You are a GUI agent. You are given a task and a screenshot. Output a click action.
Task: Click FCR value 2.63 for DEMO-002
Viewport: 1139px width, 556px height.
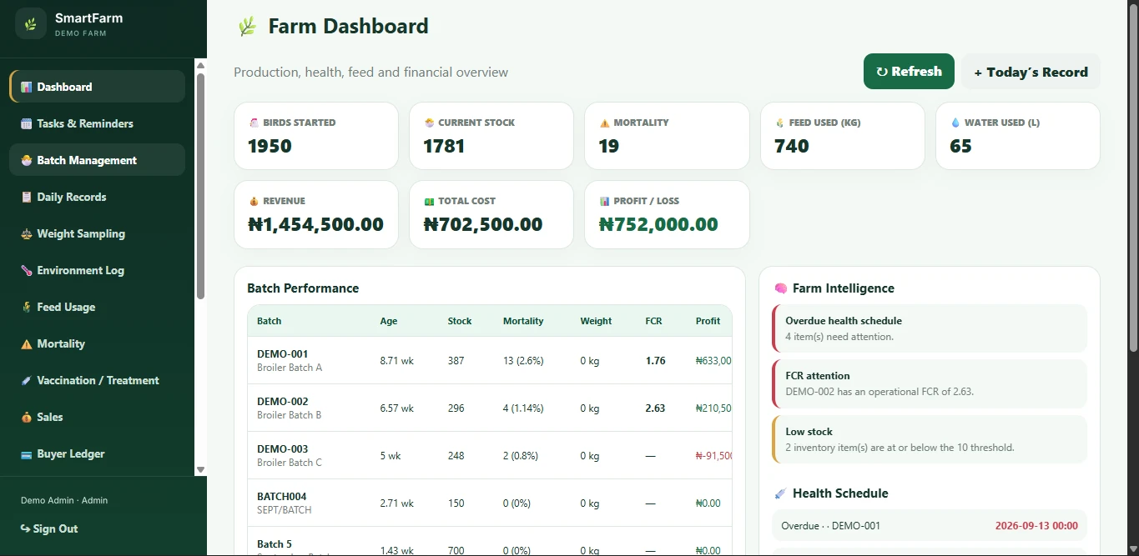point(655,408)
